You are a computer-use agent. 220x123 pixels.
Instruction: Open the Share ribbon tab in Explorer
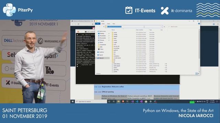109,24
